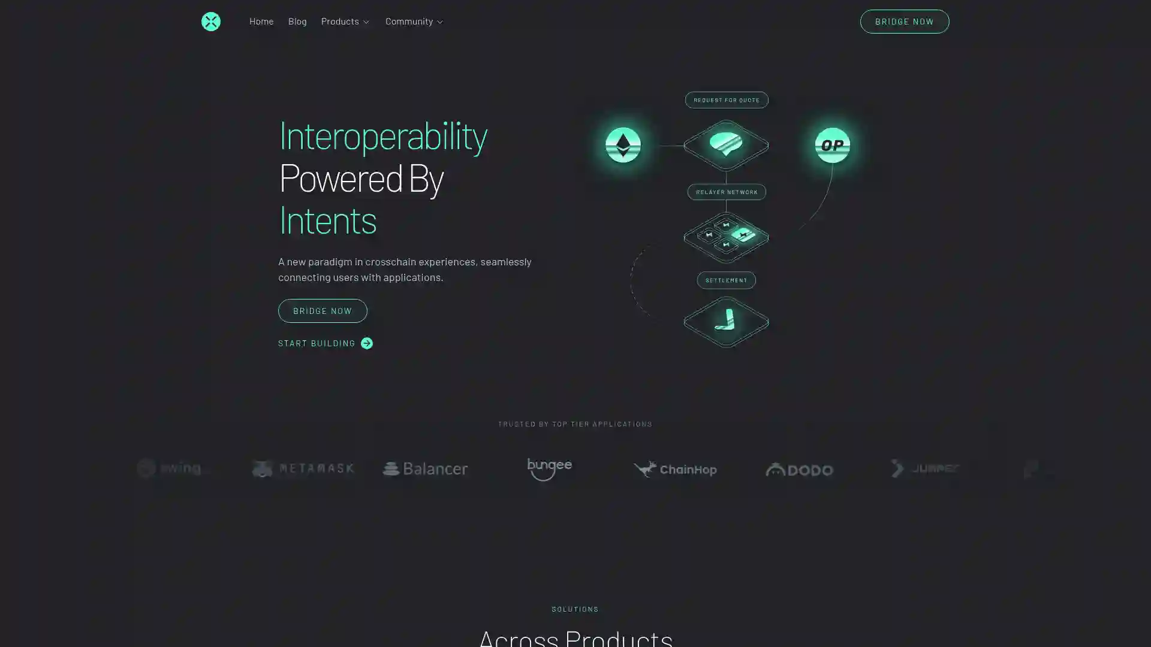Viewport: 1151px width, 647px height.
Task: Click the START BUILDING link
Action: 325,342
